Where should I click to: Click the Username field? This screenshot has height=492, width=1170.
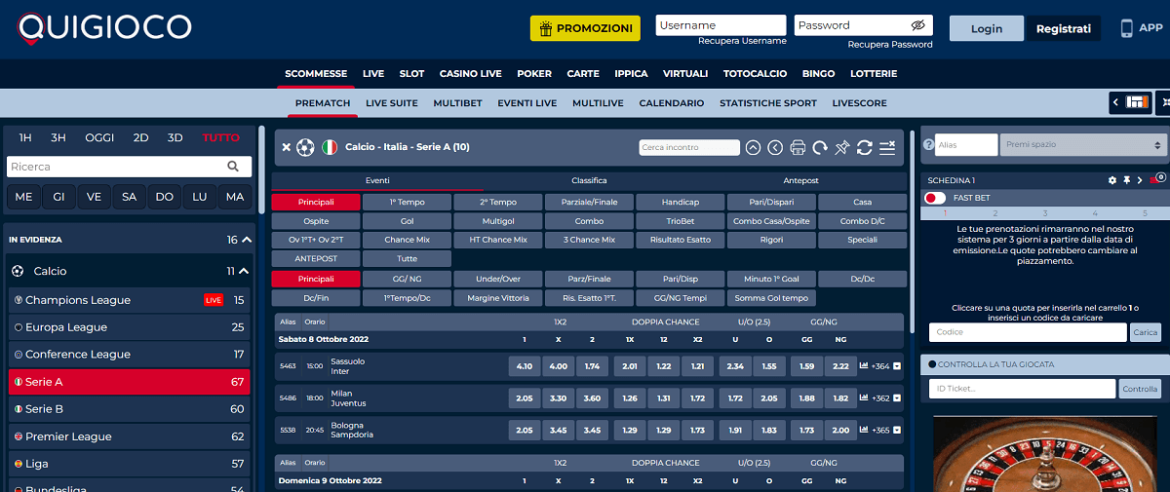(721, 25)
